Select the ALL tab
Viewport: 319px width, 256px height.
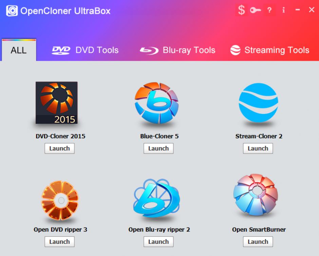pyautogui.click(x=19, y=50)
